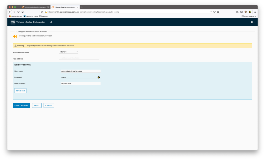265x160 pixels.
Task: Open the Other Bookmarks folder
Action: 249,16
